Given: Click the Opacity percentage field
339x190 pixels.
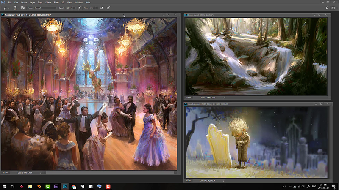Looking at the screenshot, I should (69, 8).
